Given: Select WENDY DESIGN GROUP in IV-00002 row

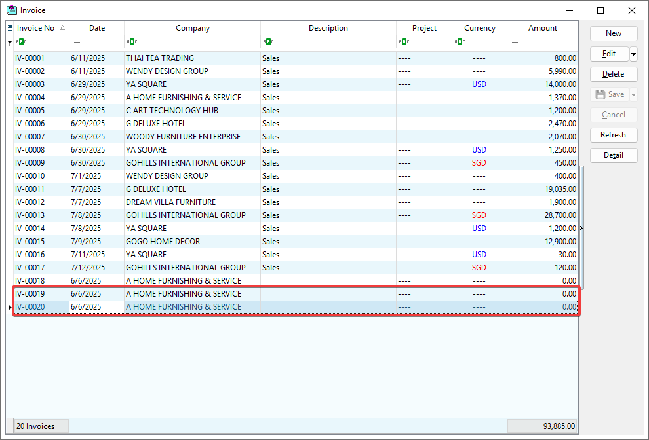Looking at the screenshot, I should 167,71.
